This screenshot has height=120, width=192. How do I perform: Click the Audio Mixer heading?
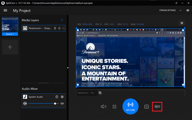pos(30,89)
